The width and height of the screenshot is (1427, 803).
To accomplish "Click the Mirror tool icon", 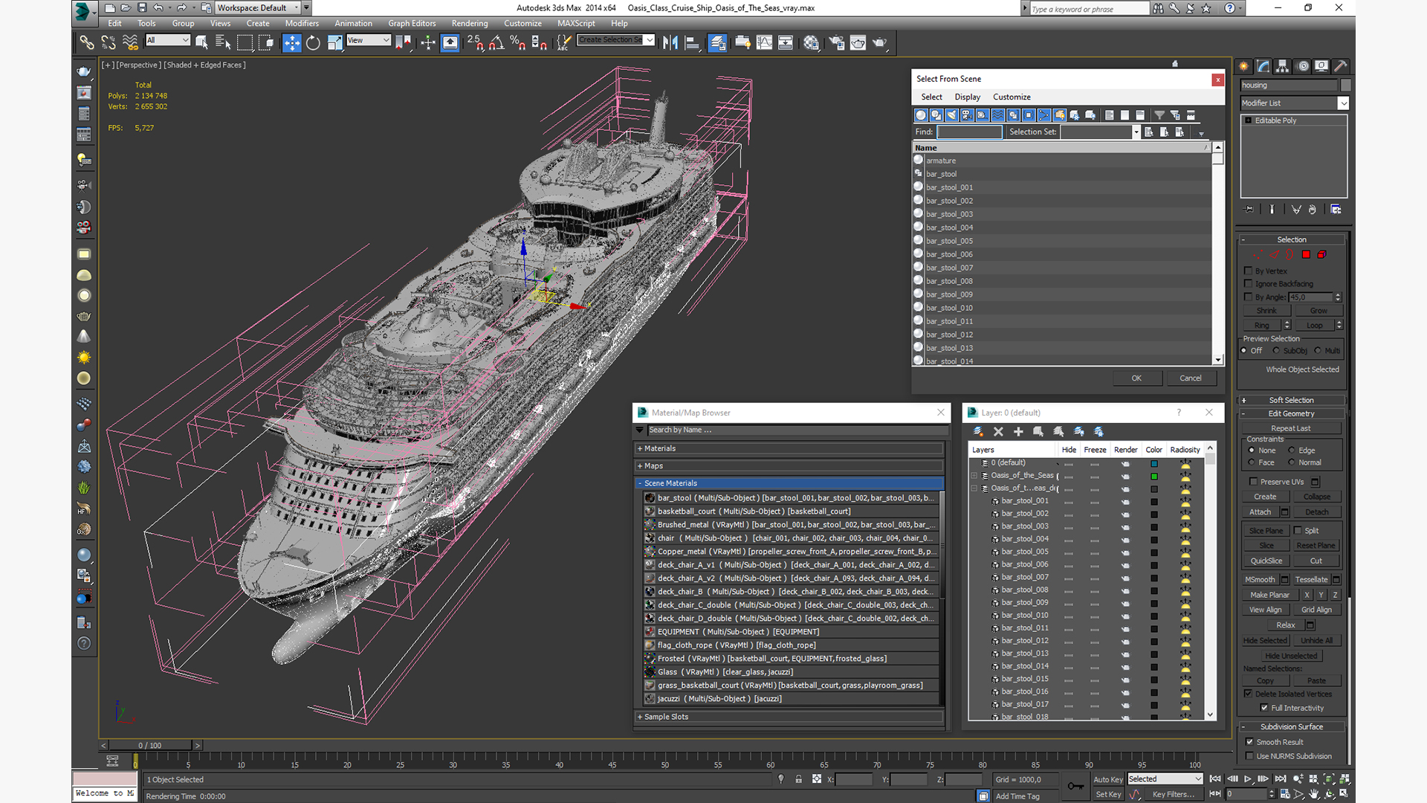I will pyautogui.click(x=670, y=42).
